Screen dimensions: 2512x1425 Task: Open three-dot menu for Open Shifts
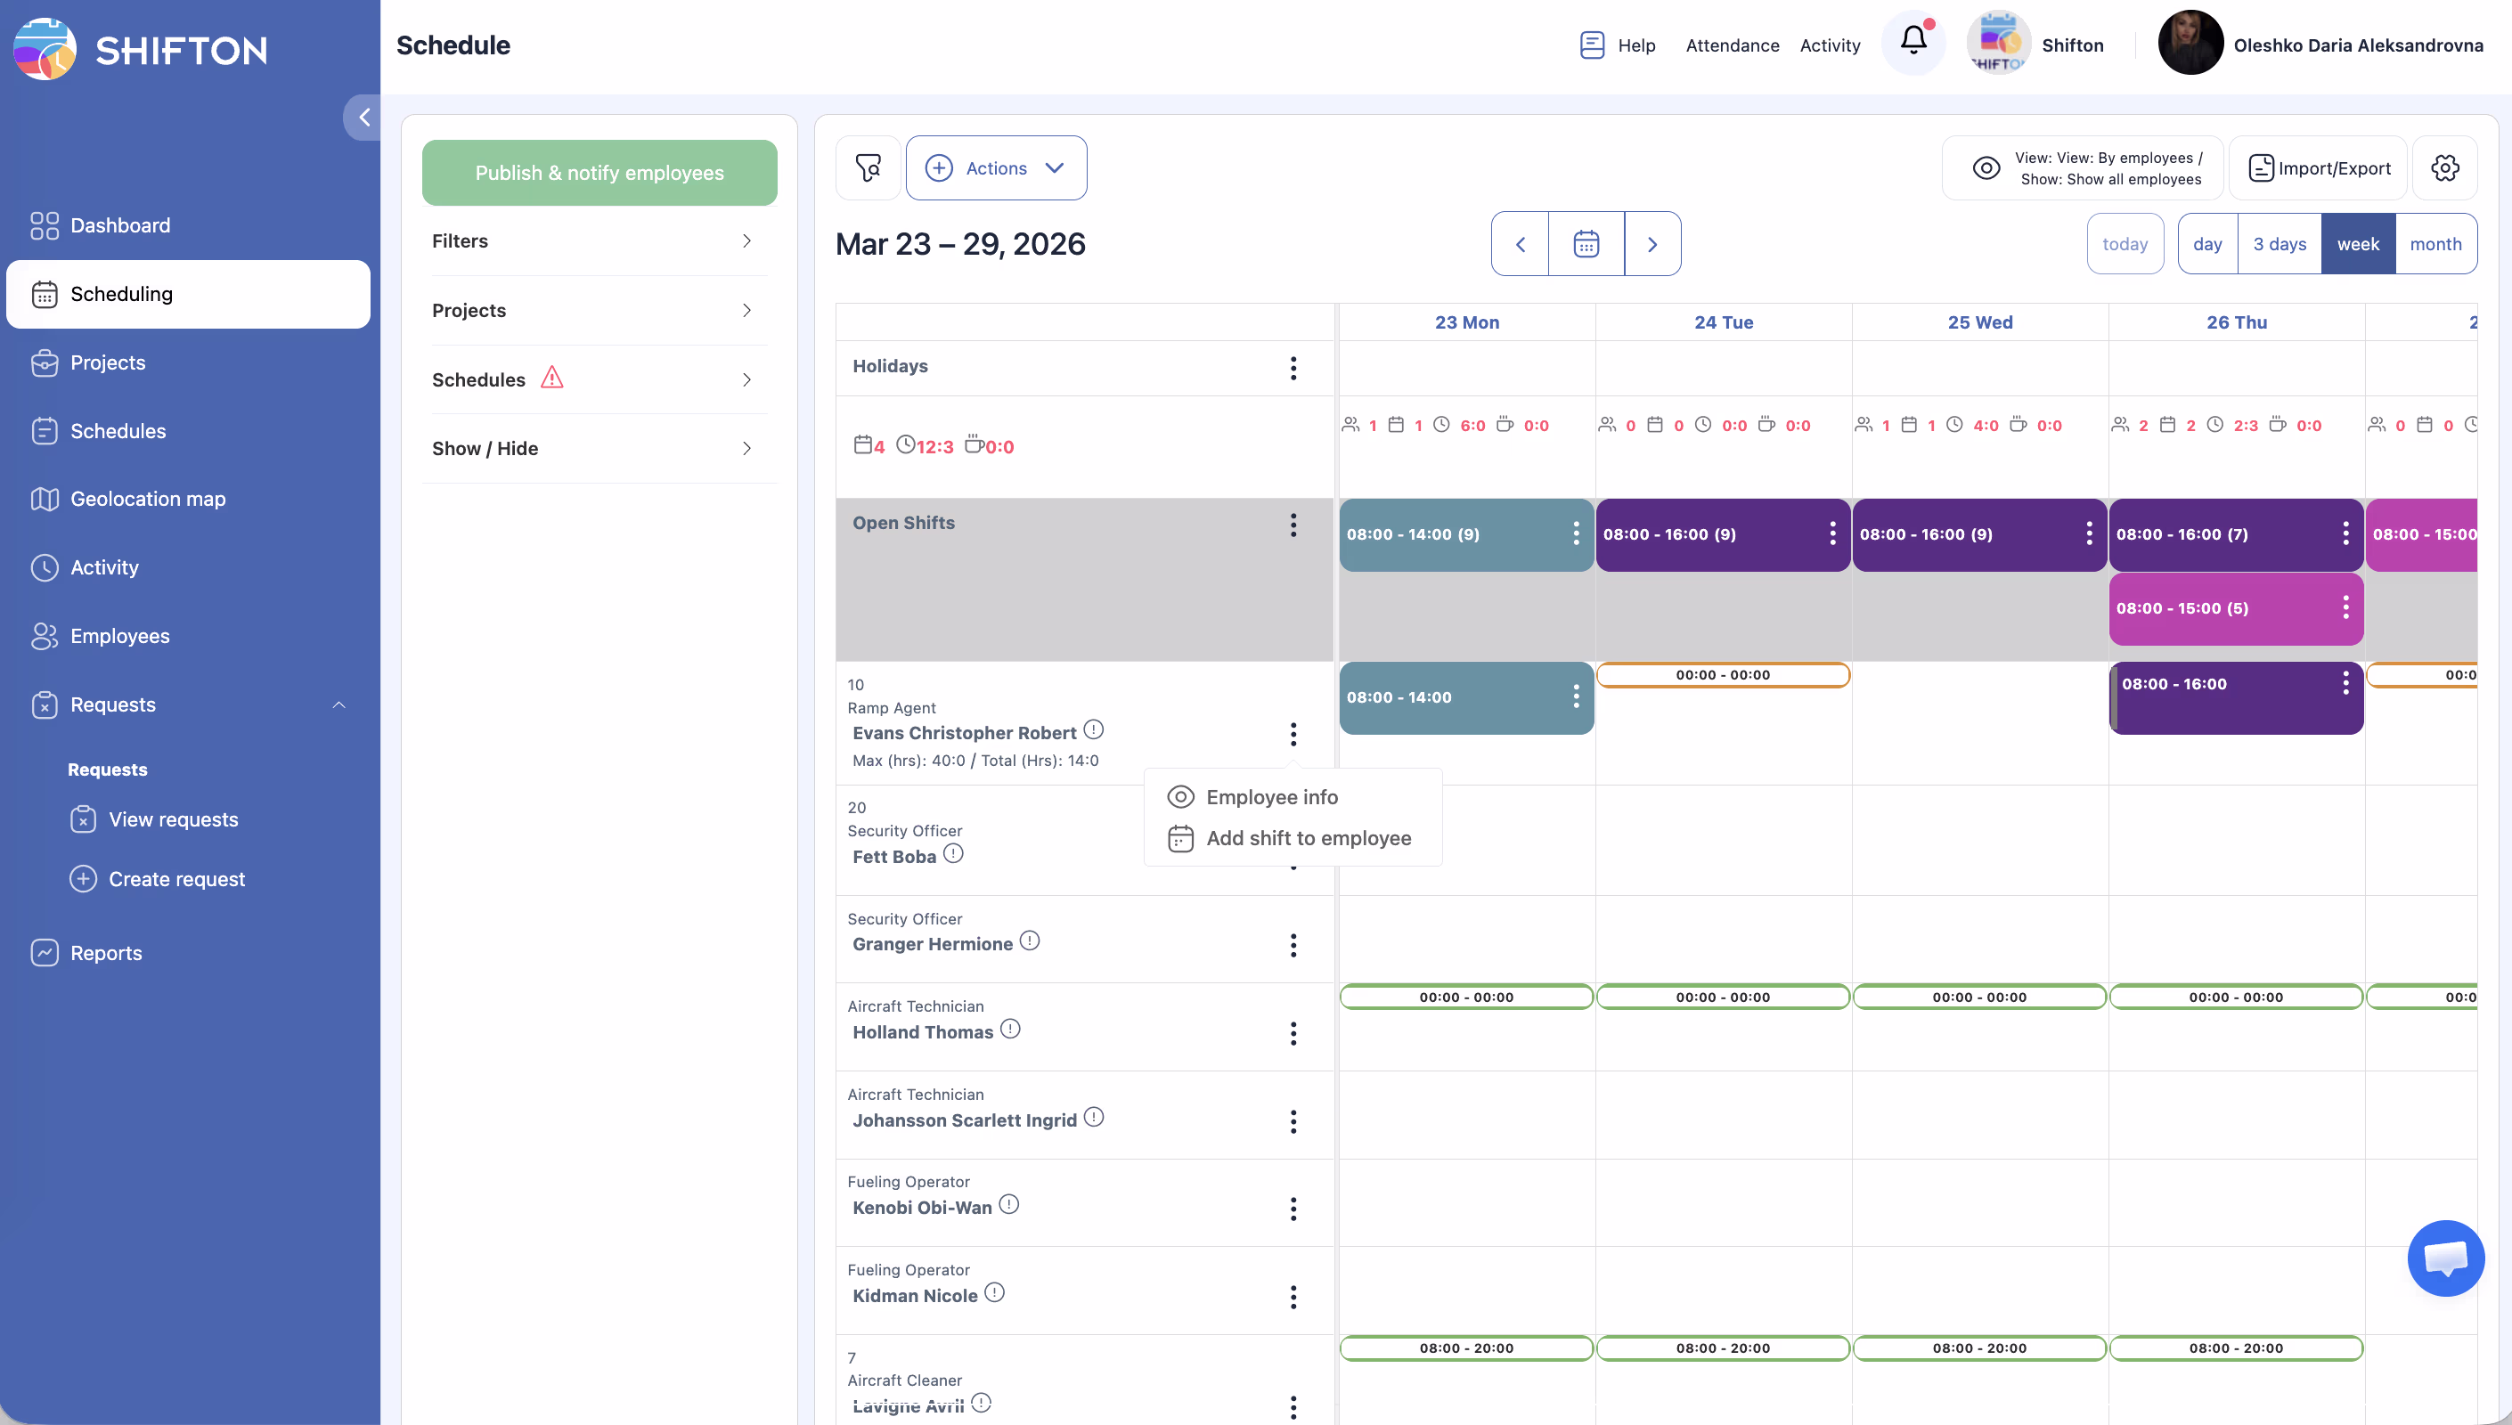pyautogui.click(x=1293, y=525)
